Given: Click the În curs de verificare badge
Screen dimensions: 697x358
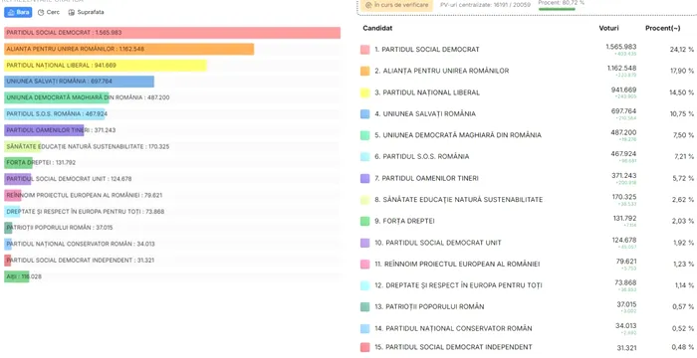Looking at the screenshot, I should 396,5.
